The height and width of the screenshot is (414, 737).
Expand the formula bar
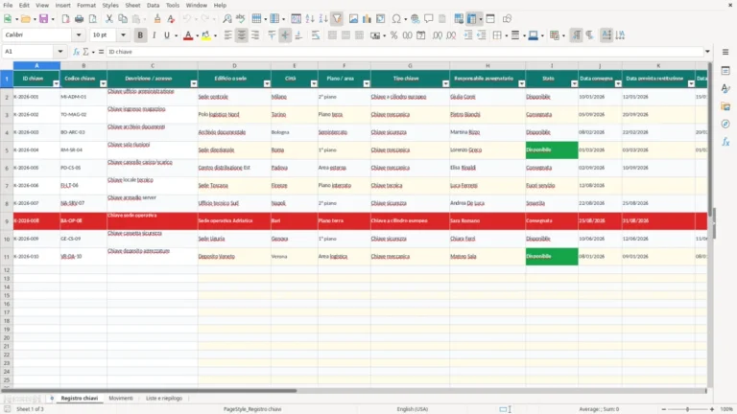707,52
